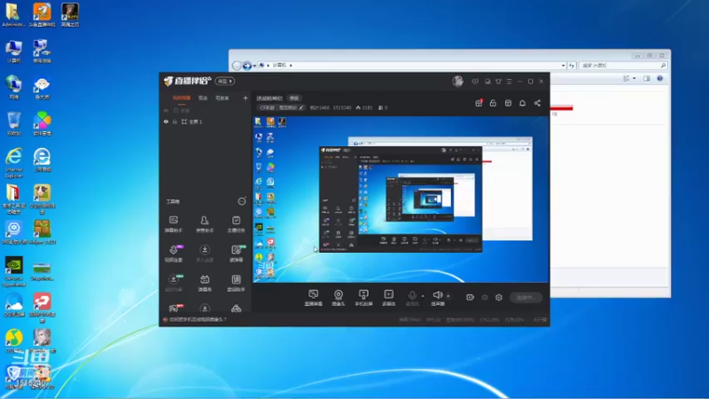Add a webcam source from the bottom bar
Viewport: 709px width, 399px height.
pos(339,298)
